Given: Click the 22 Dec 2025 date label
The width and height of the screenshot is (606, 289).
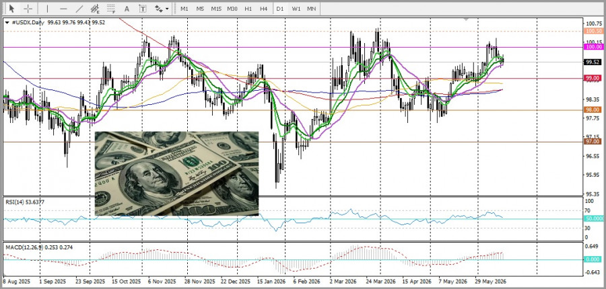Looking at the screenshot, I should point(235,281).
